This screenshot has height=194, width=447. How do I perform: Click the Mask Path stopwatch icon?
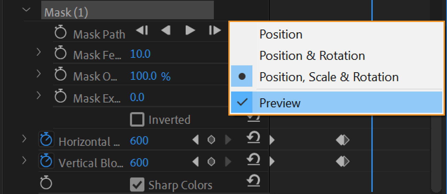(61, 33)
